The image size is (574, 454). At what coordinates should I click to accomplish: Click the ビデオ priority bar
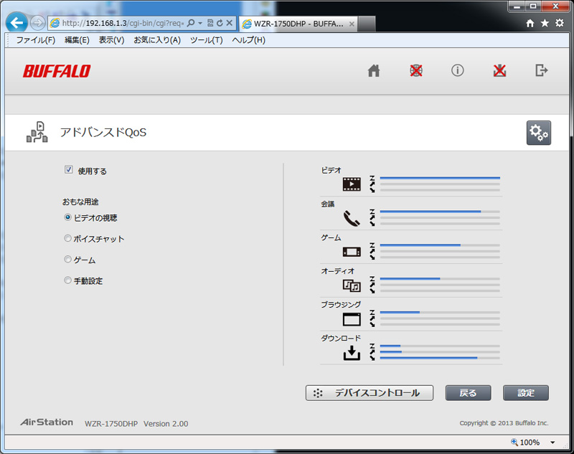point(439,178)
